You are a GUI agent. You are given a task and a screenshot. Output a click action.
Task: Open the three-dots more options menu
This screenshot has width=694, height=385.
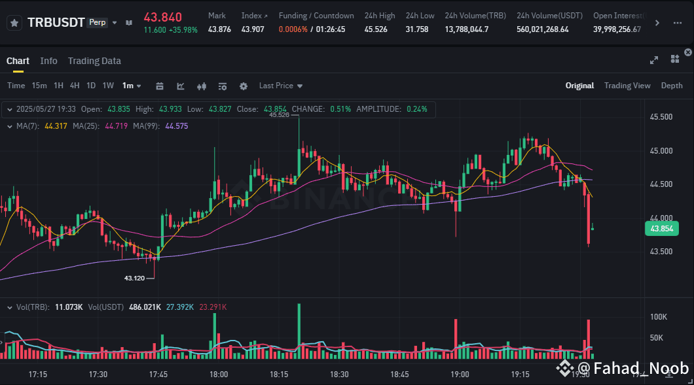677,23
